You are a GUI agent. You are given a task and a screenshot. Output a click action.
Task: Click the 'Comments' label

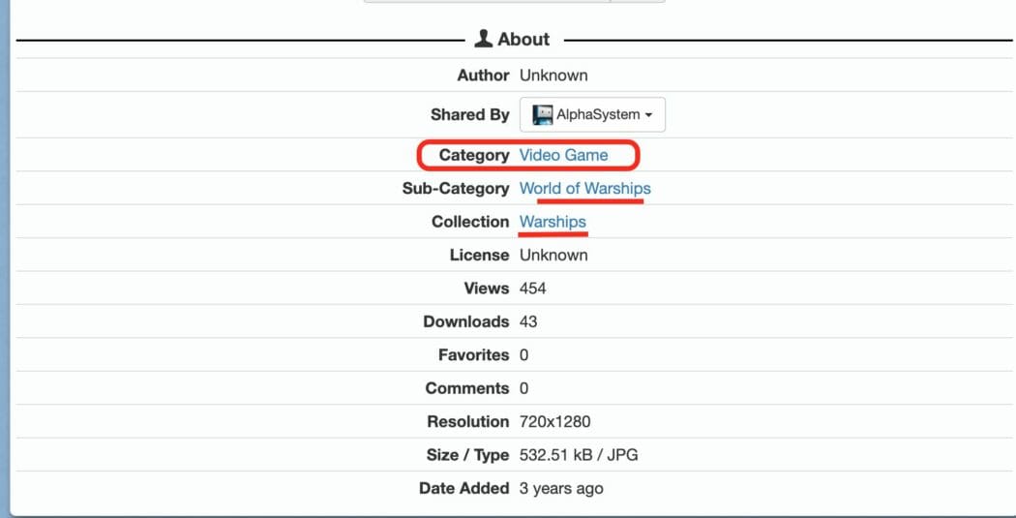coord(467,388)
